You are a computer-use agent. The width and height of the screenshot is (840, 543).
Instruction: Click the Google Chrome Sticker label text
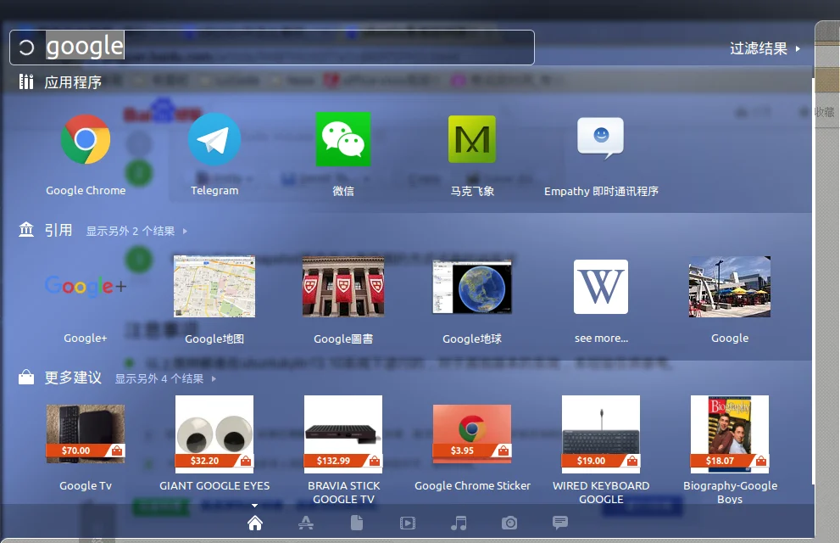pyautogui.click(x=472, y=485)
